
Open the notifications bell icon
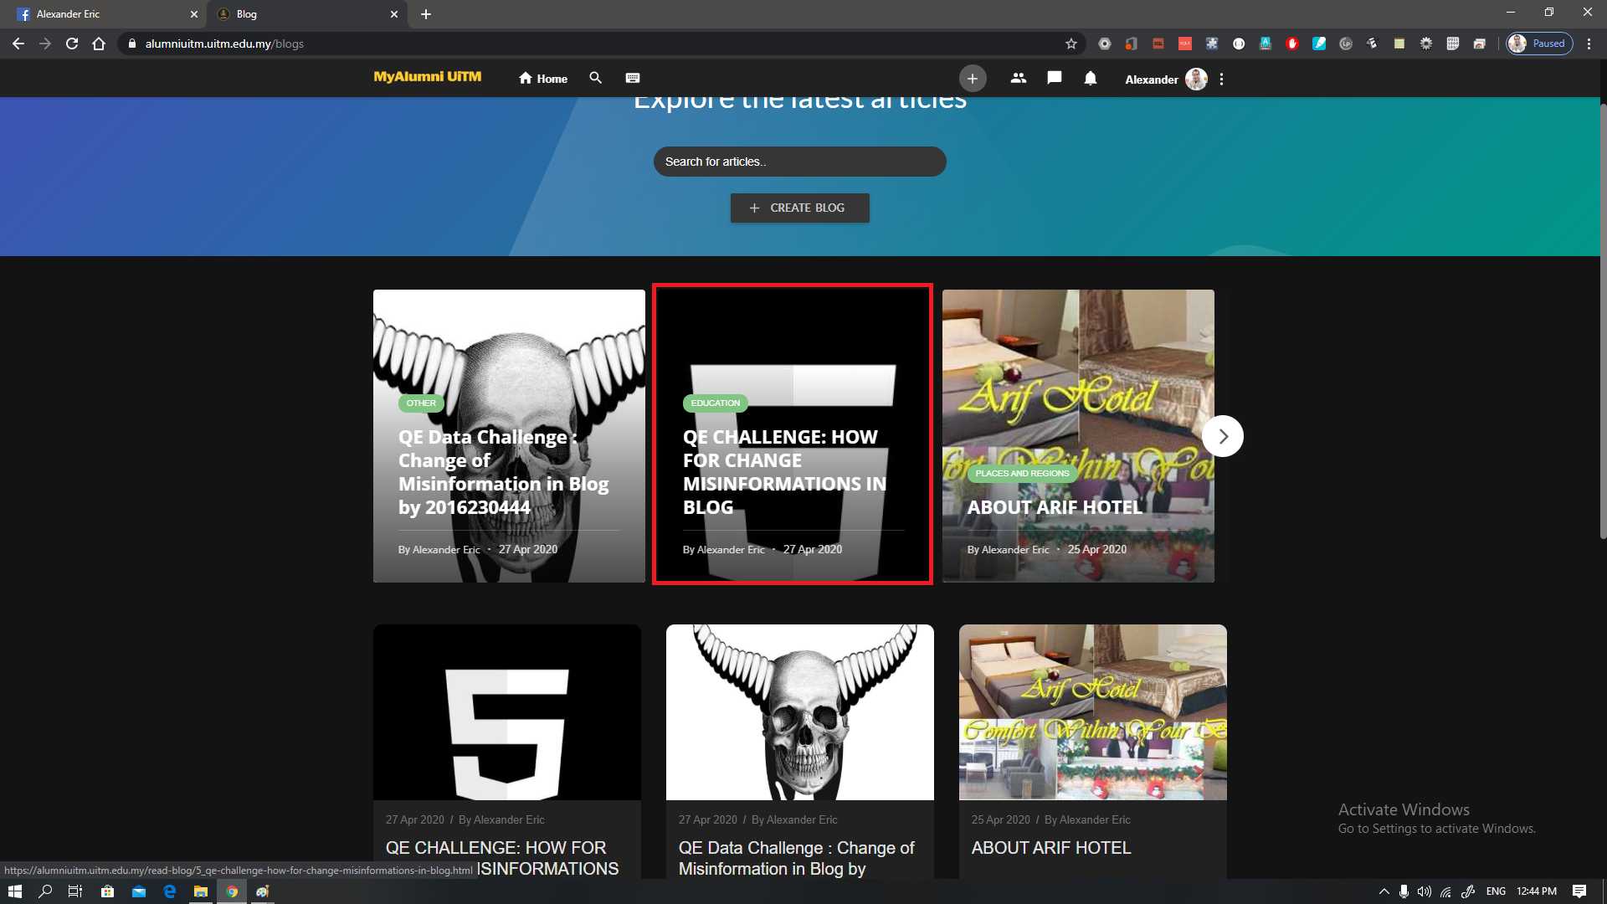pyautogui.click(x=1090, y=79)
